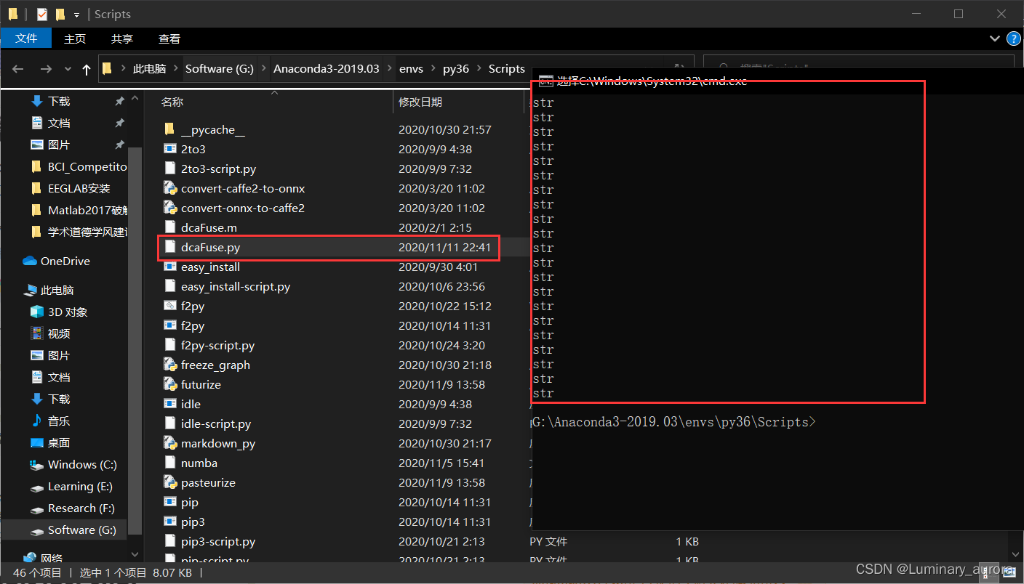Click Anaconda3-2019.03 in address breadcrumb
The image size is (1024, 584).
click(x=327, y=69)
